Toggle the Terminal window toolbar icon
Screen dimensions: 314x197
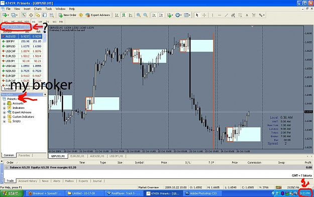pyautogui.click(x=44, y=15)
